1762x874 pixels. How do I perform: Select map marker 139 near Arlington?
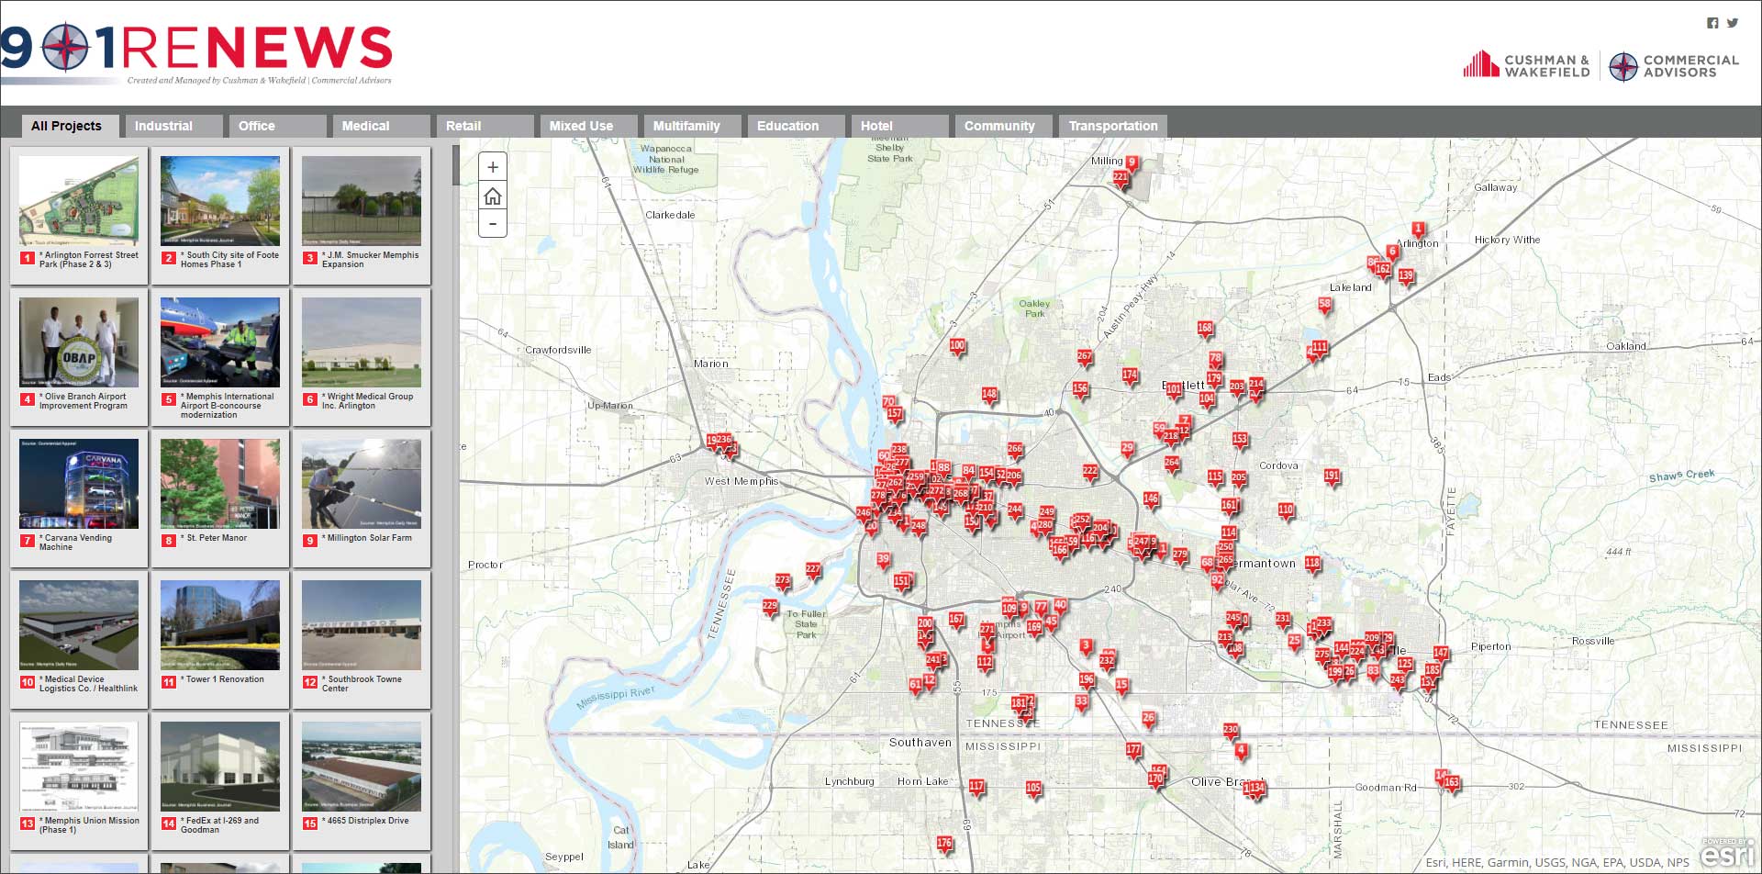coord(1406,276)
